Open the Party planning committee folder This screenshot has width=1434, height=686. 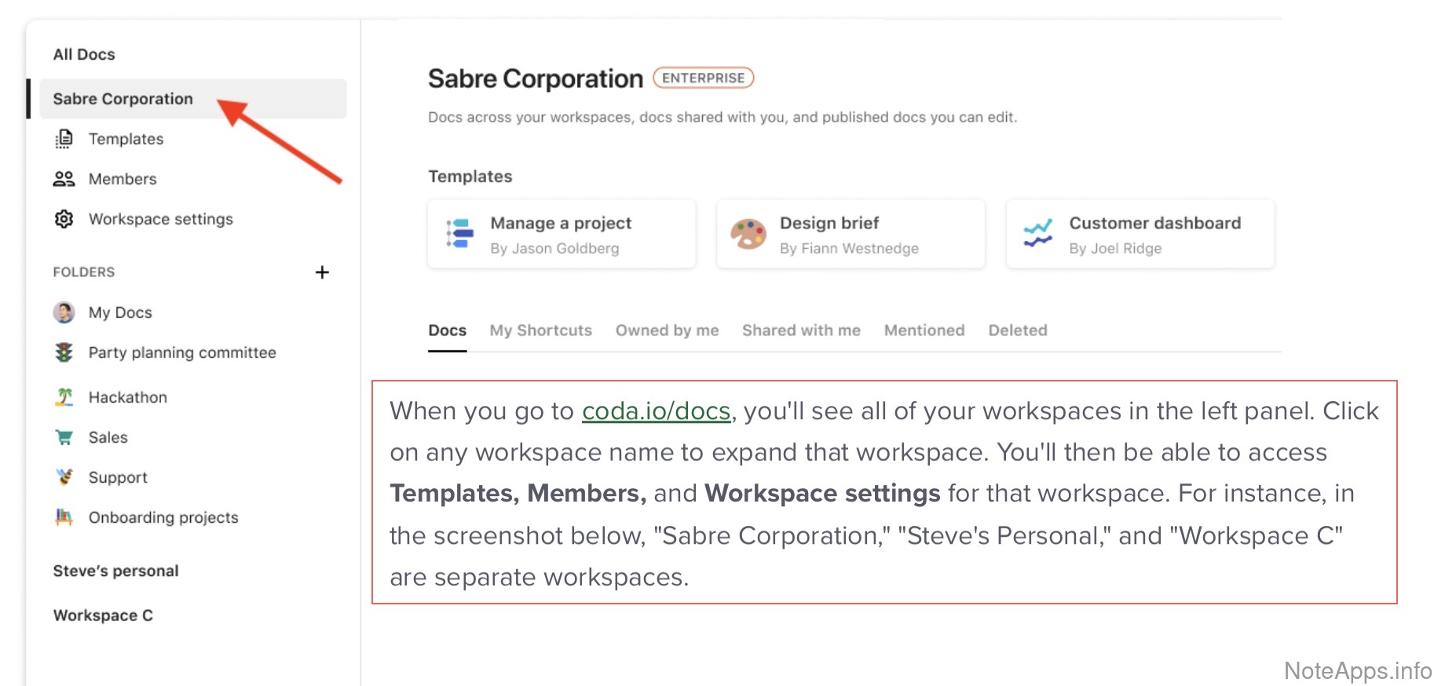(181, 352)
